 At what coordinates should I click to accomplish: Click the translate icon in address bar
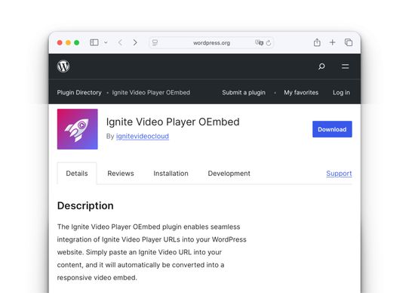tap(259, 42)
